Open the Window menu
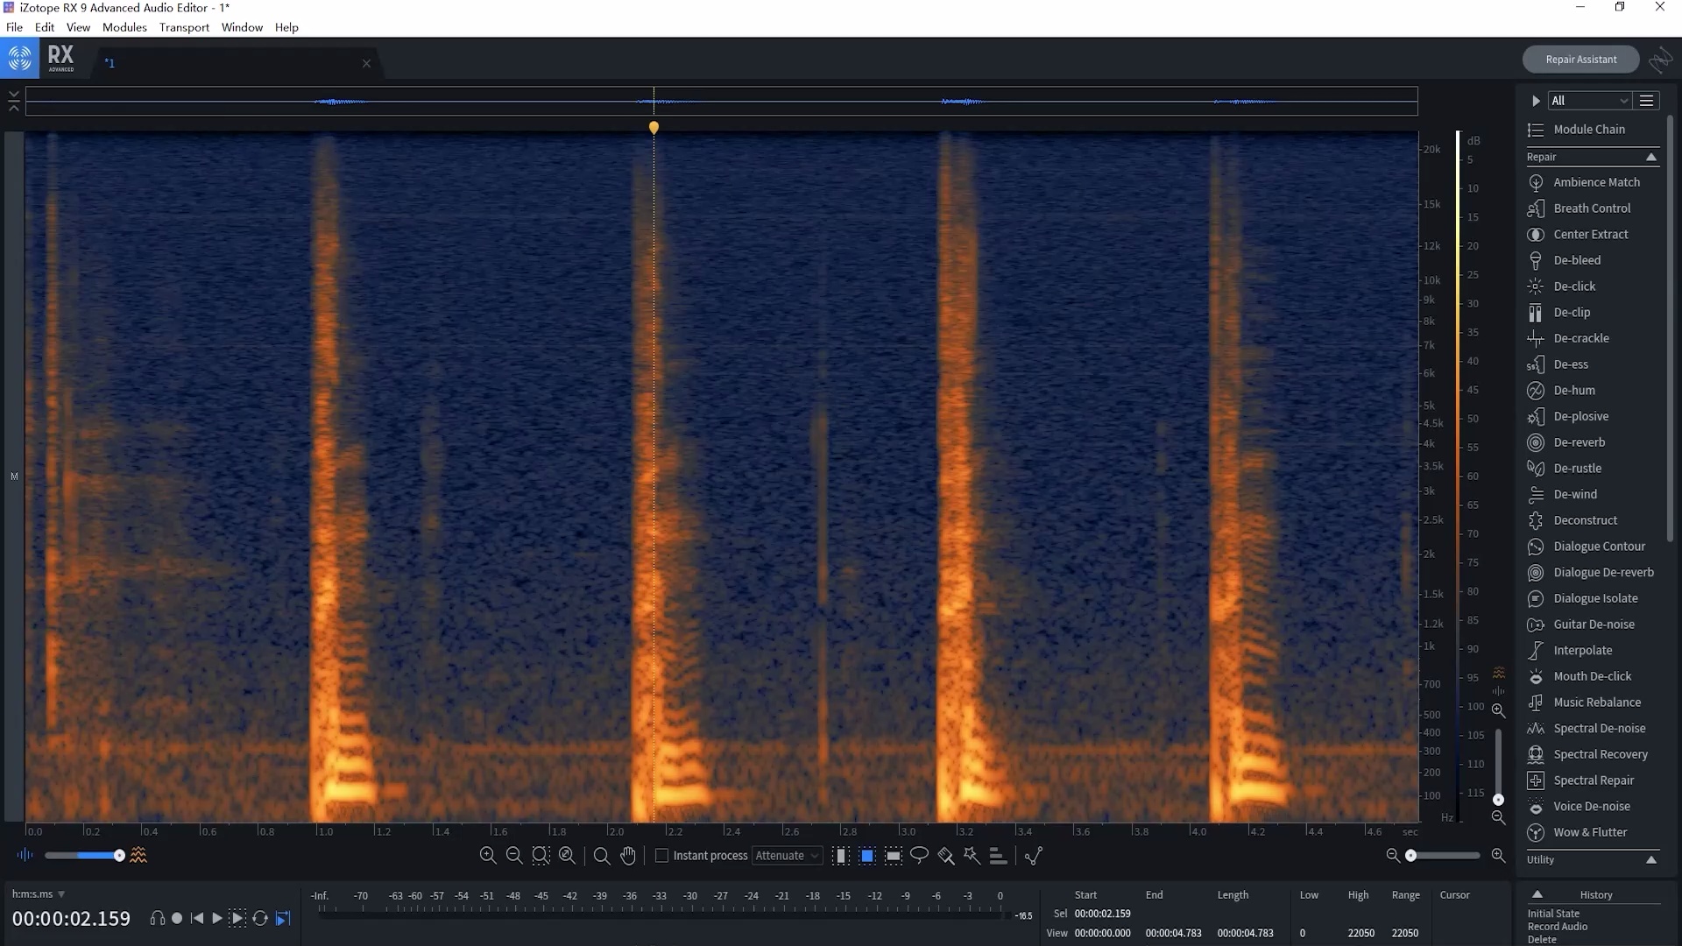The height and width of the screenshot is (946, 1682). pos(242,27)
